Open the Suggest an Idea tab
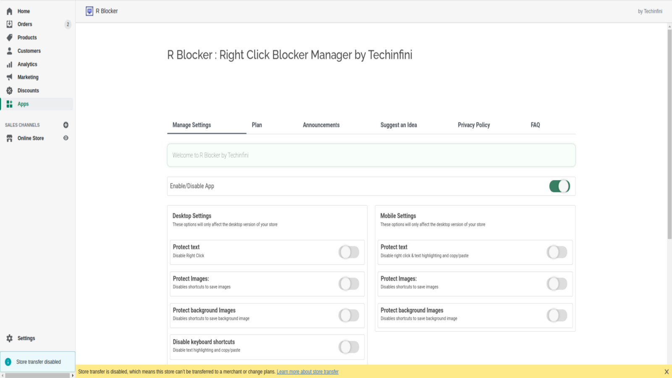This screenshot has width=672, height=378. click(399, 125)
